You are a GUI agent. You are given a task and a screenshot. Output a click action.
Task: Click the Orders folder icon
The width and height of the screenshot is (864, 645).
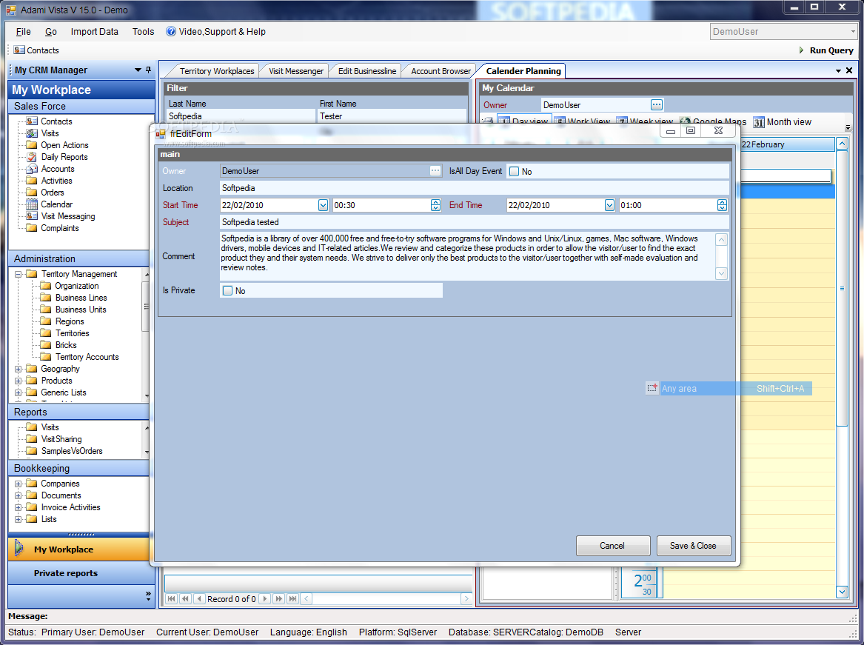pos(32,193)
